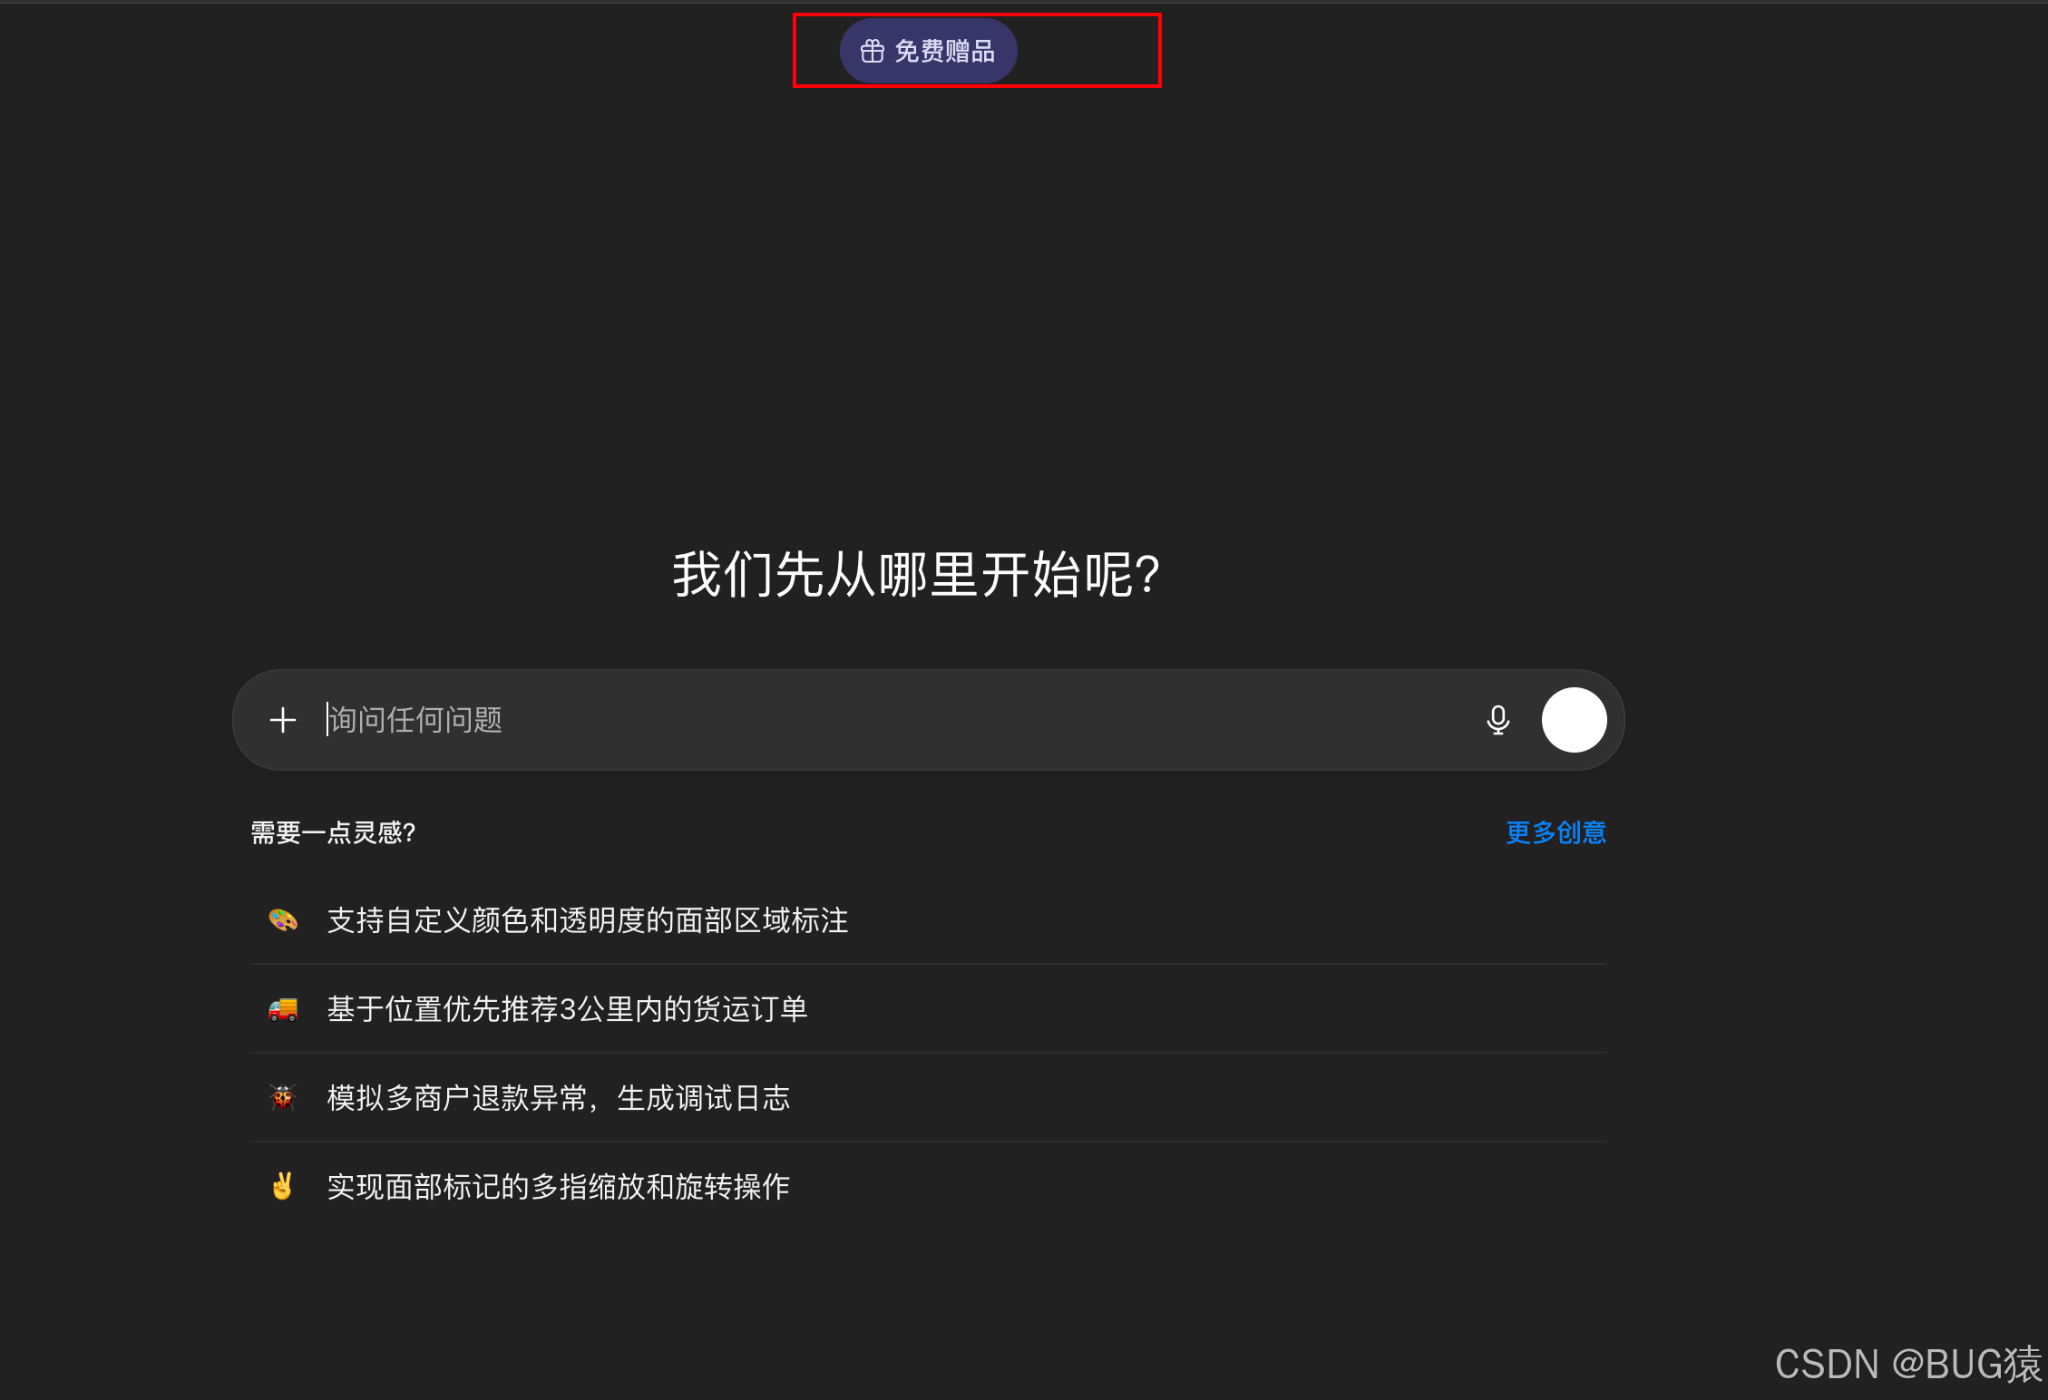This screenshot has width=2048, height=1400.
Task: Click the plus attachment icon
Action: tap(283, 720)
